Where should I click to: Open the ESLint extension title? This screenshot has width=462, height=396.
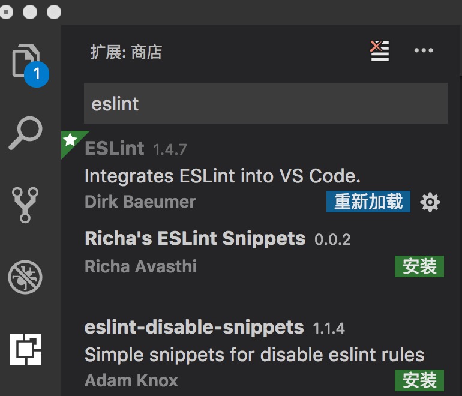115,148
